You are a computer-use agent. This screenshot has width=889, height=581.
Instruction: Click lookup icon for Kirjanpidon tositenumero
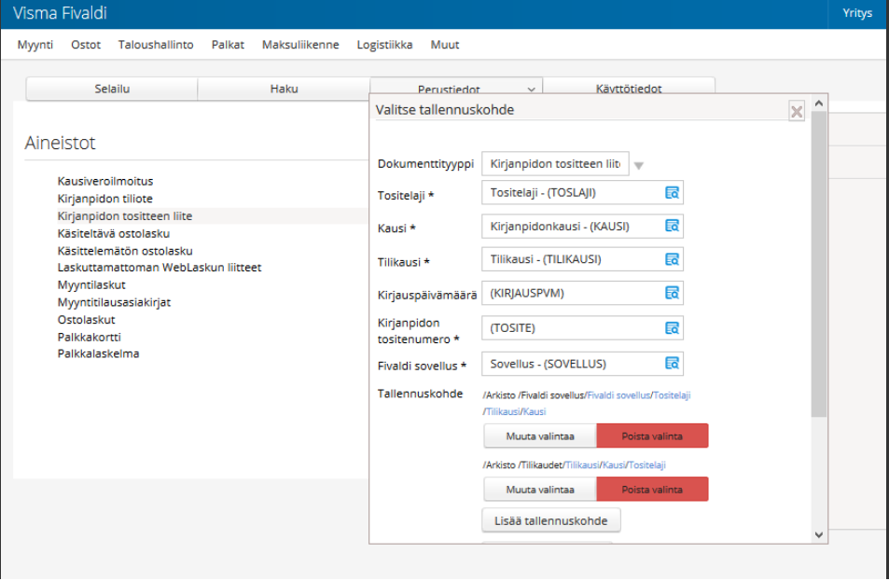point(672,328)
